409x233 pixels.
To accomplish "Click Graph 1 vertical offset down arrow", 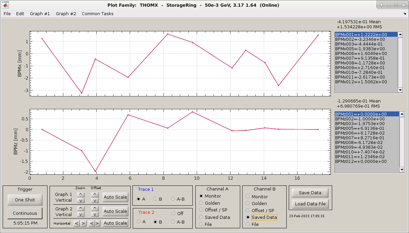I will pyautogui.click(x=95, y=201).
